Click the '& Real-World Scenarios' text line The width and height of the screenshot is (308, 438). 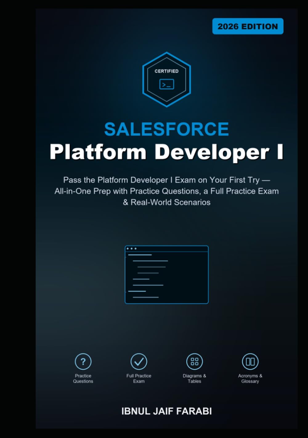tap(167, 202)
